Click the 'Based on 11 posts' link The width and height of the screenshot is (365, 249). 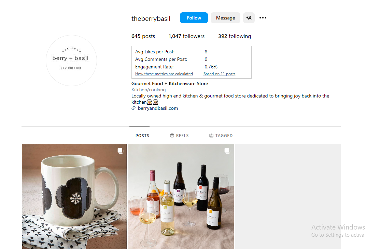click(219, 74)
